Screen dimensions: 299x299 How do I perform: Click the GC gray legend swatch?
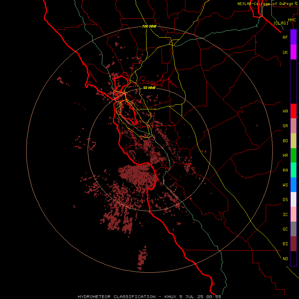pyautogui.click(x=293, y=229)
